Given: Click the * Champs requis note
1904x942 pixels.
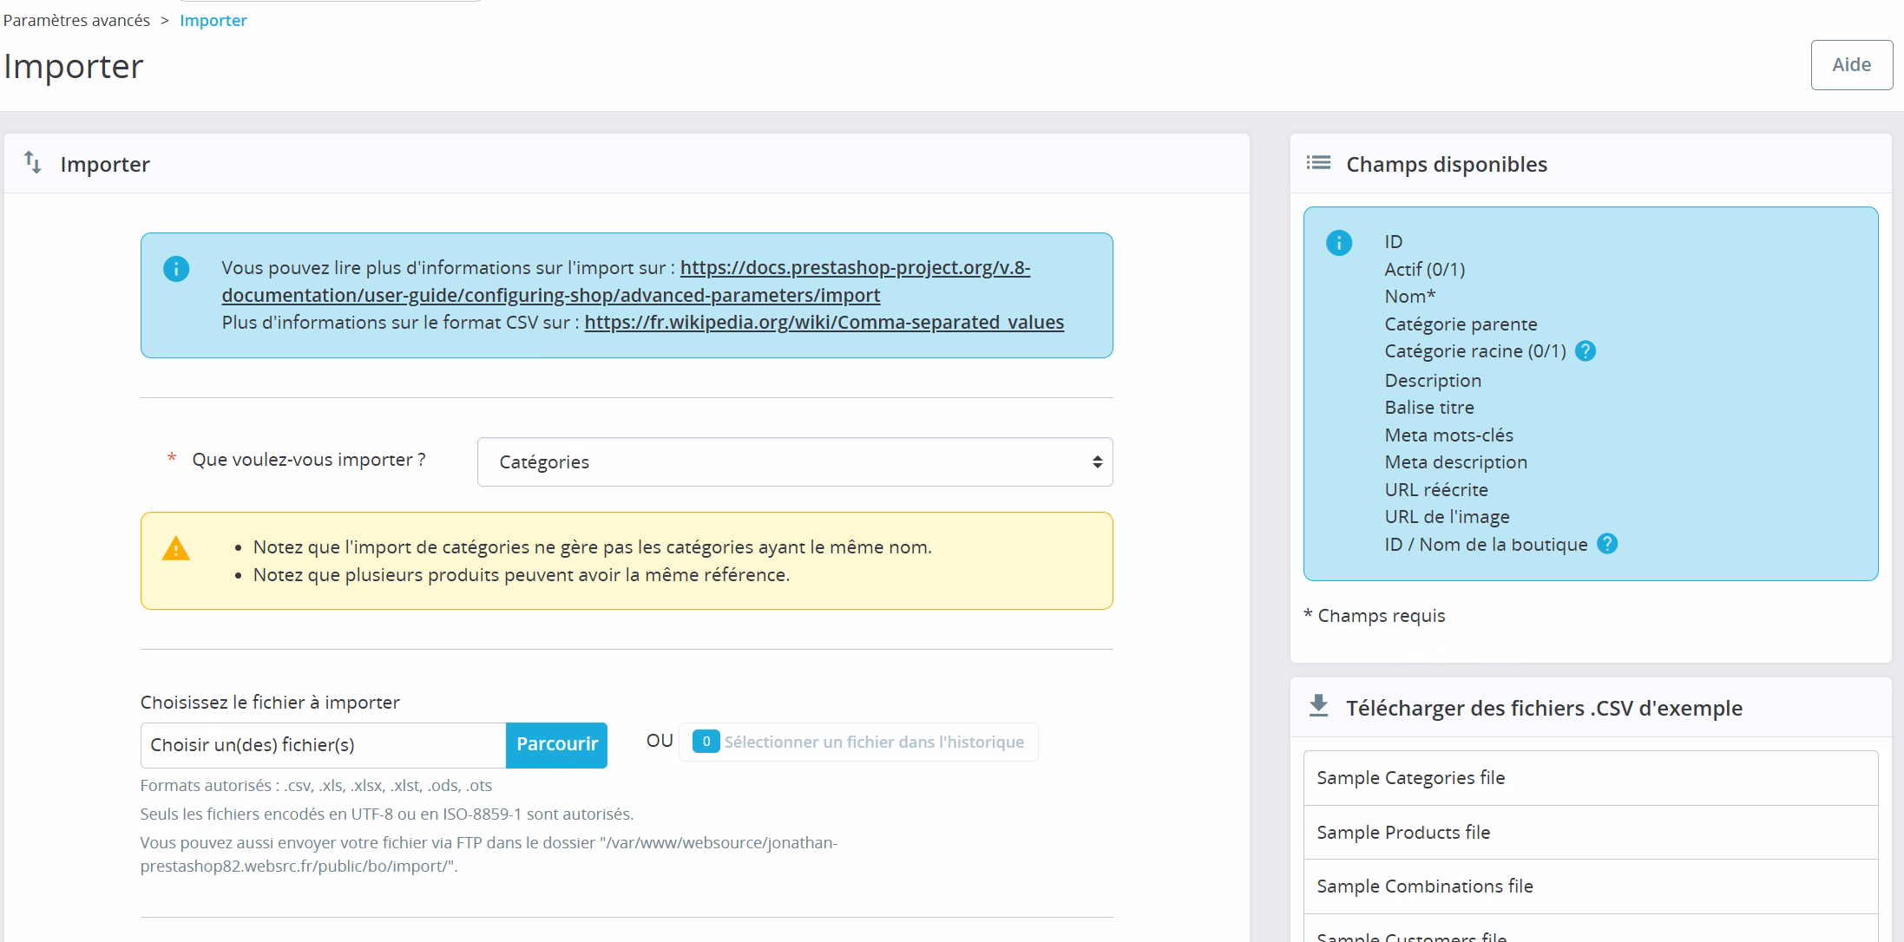Looking at the screenshot, I should 1374,616.
